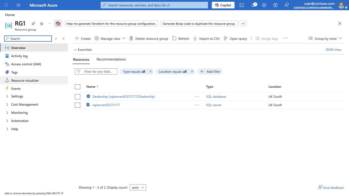Screen dimensions: 349x196
Task: Open portal settings gear icon
Action: click(x=264, y=5)
